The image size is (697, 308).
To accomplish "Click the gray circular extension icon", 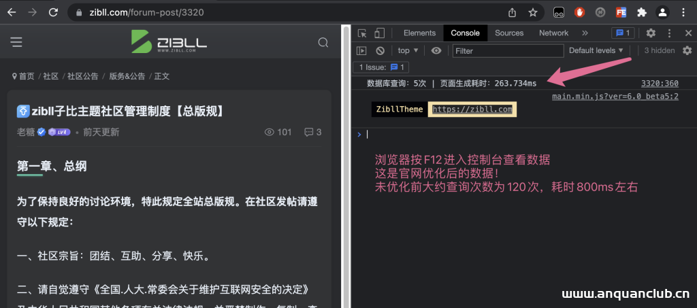I will [600, 12].
